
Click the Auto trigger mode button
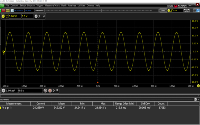(163, 10)
